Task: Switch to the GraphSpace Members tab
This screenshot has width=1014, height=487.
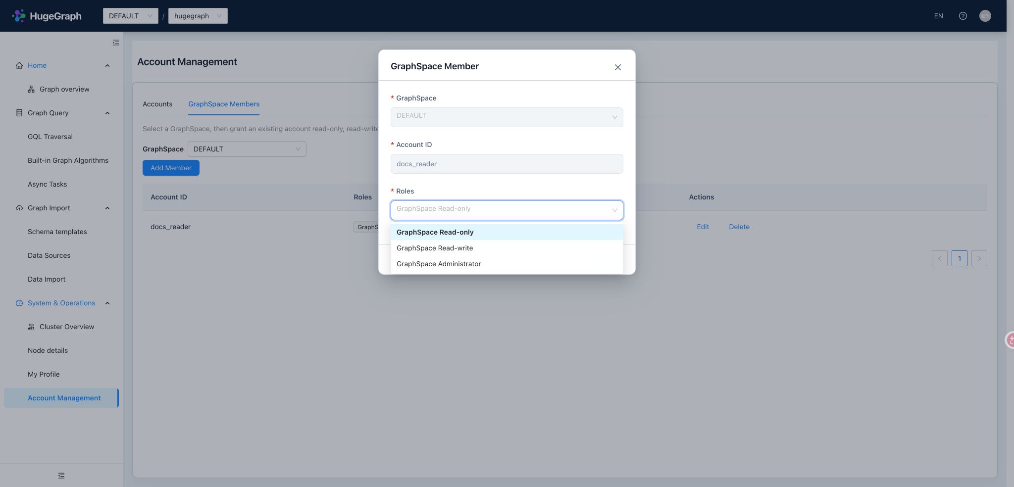Action: tap(224, 104)
